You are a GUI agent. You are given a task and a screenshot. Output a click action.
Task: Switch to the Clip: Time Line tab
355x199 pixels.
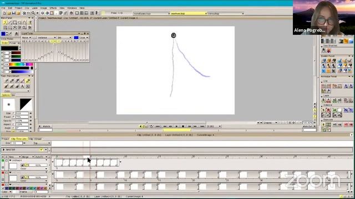(19, 139)
